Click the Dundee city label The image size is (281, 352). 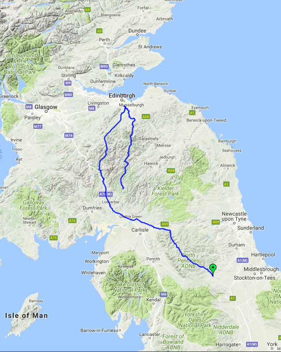(x=137, y=31)
